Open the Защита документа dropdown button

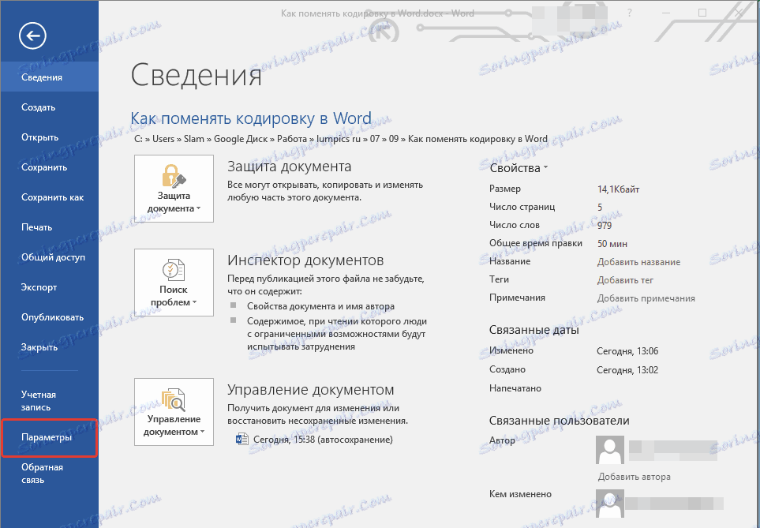(x=174, y=189)
